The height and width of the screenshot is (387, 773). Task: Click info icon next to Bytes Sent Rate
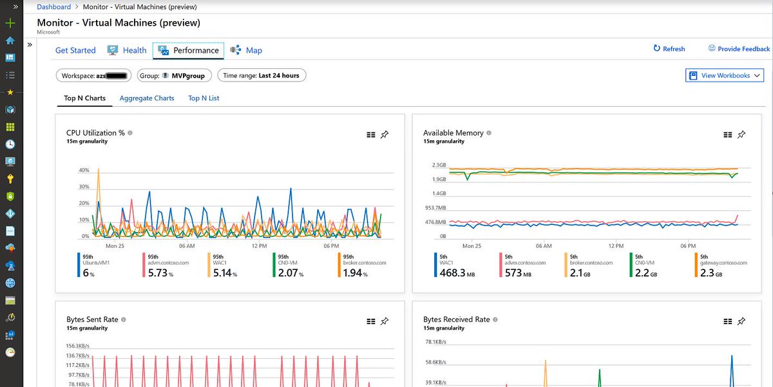coord(124,319)
